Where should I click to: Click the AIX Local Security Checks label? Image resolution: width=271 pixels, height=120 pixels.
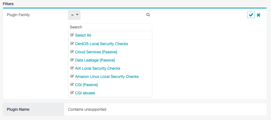pyautogui.click(x=98, y=68)
